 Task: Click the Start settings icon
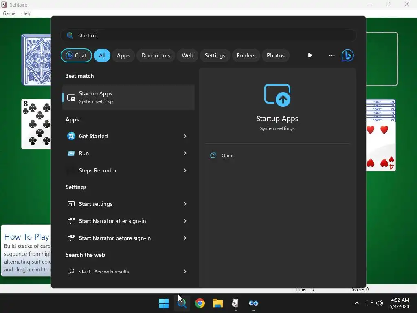click(71, 204)
